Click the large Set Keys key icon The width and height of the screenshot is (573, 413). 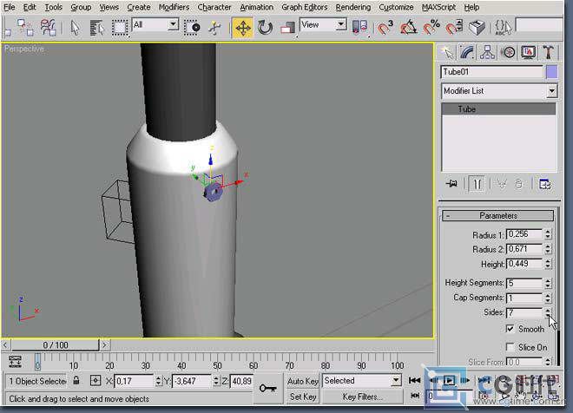point(268,388)
